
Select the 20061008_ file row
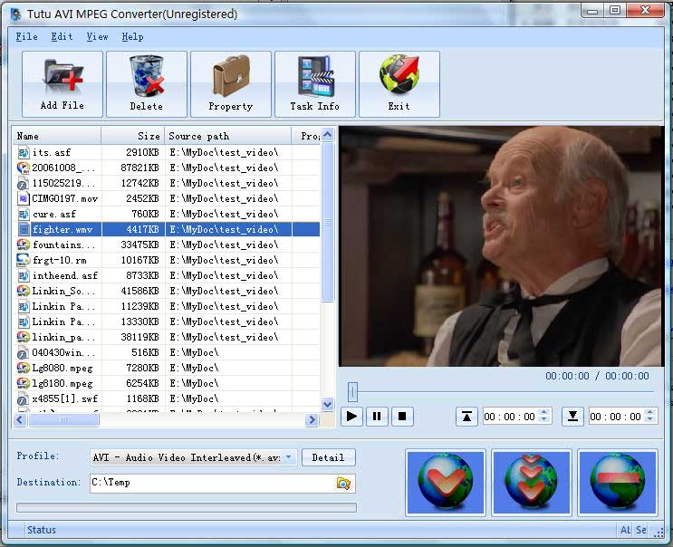pyautogui.click(x=168, y=168)
